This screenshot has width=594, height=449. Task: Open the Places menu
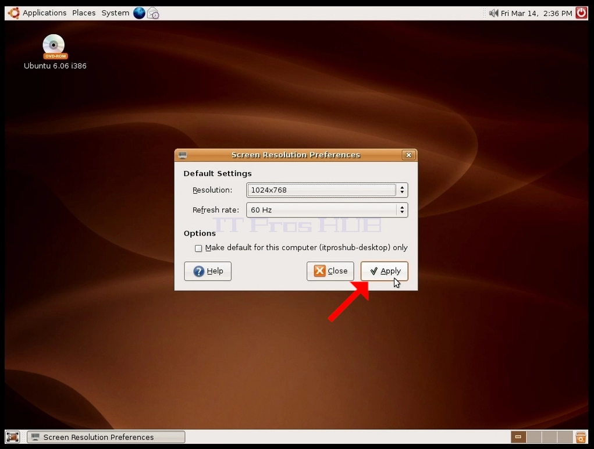click(x=84, y=13)
